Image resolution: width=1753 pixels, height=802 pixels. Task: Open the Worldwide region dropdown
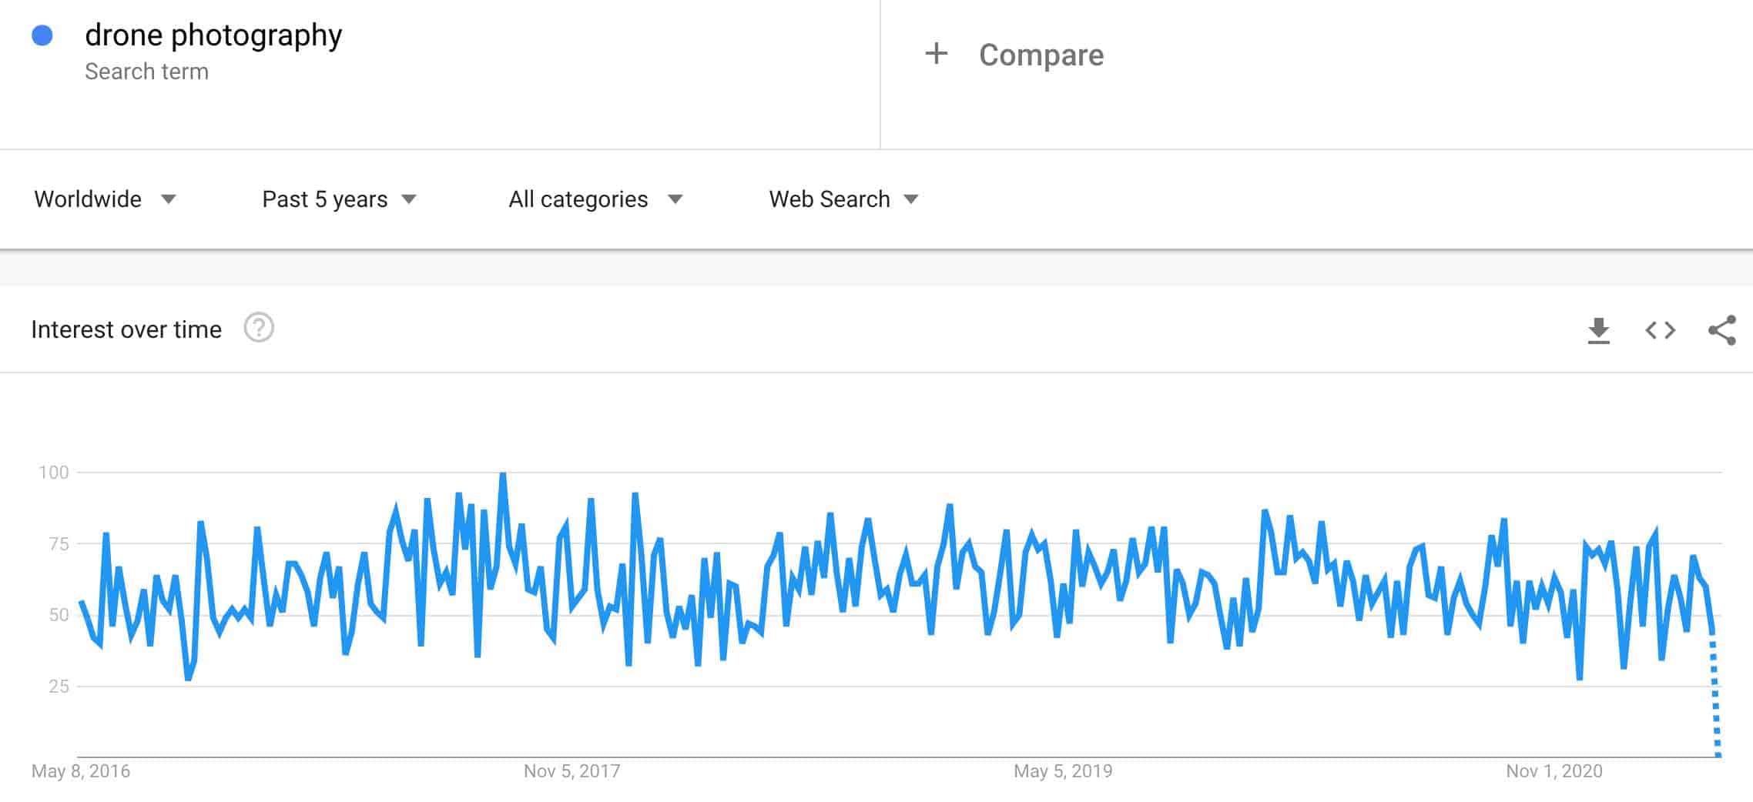(105, 199)
